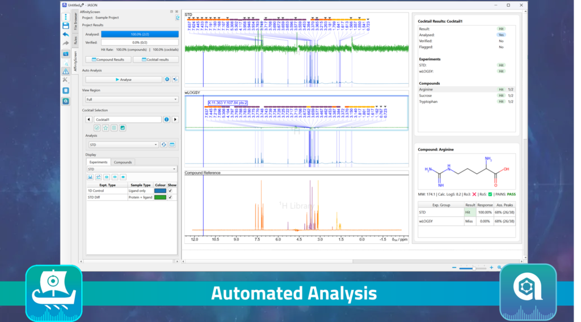581x322 pixels.
Task: Click the Compound Results button
Action: click(110, 60)
